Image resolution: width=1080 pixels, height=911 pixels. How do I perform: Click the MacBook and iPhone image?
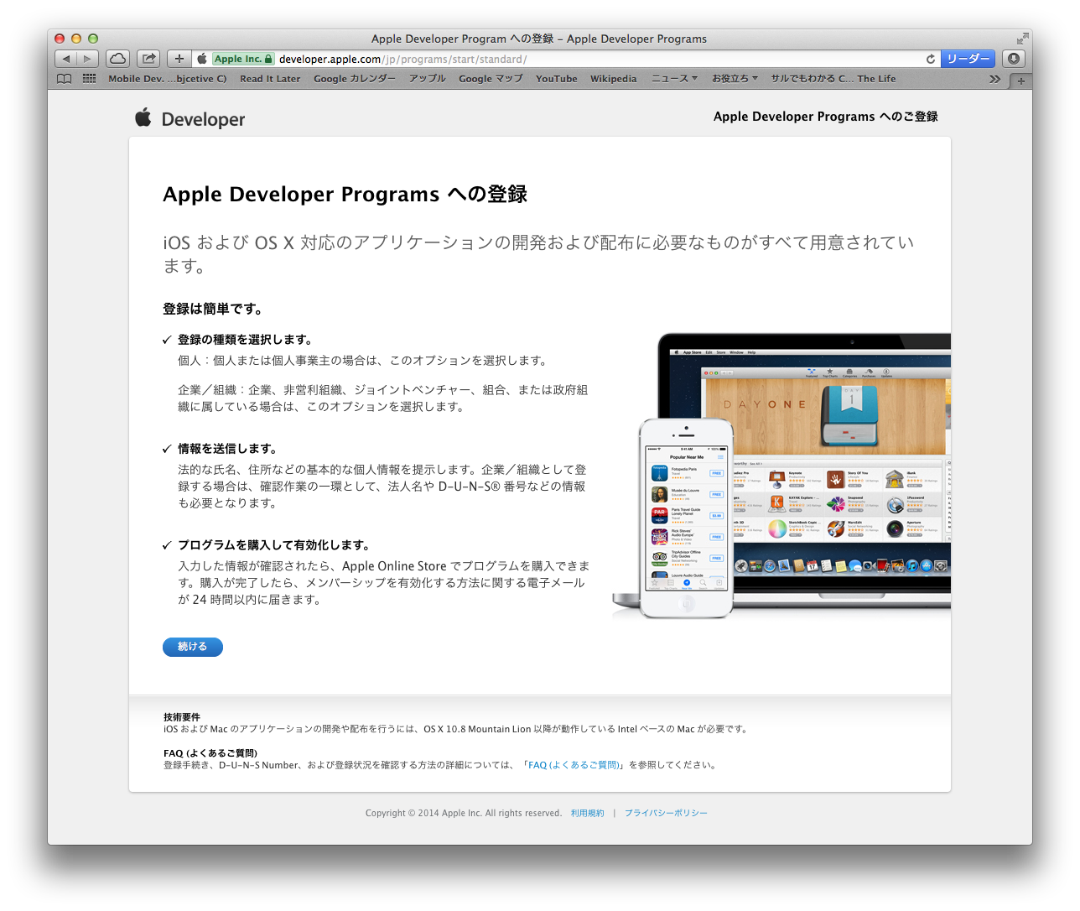click(x=781, y=476)
